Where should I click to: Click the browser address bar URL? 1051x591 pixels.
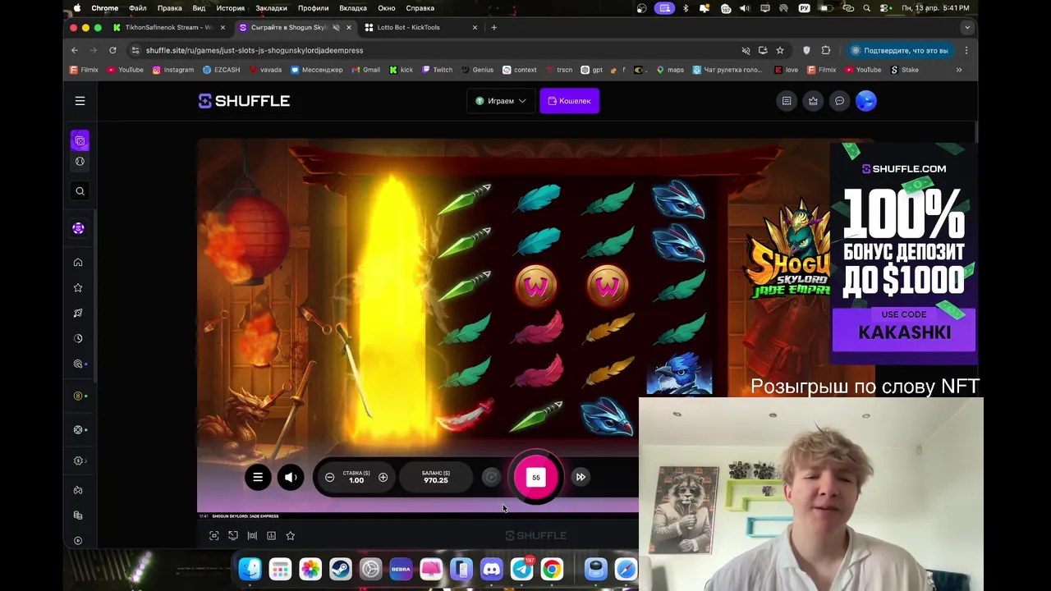(x=255, y=50)
